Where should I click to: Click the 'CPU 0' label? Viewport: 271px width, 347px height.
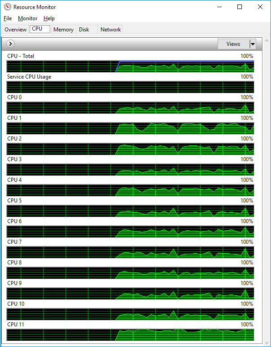(x=14, y=97)
